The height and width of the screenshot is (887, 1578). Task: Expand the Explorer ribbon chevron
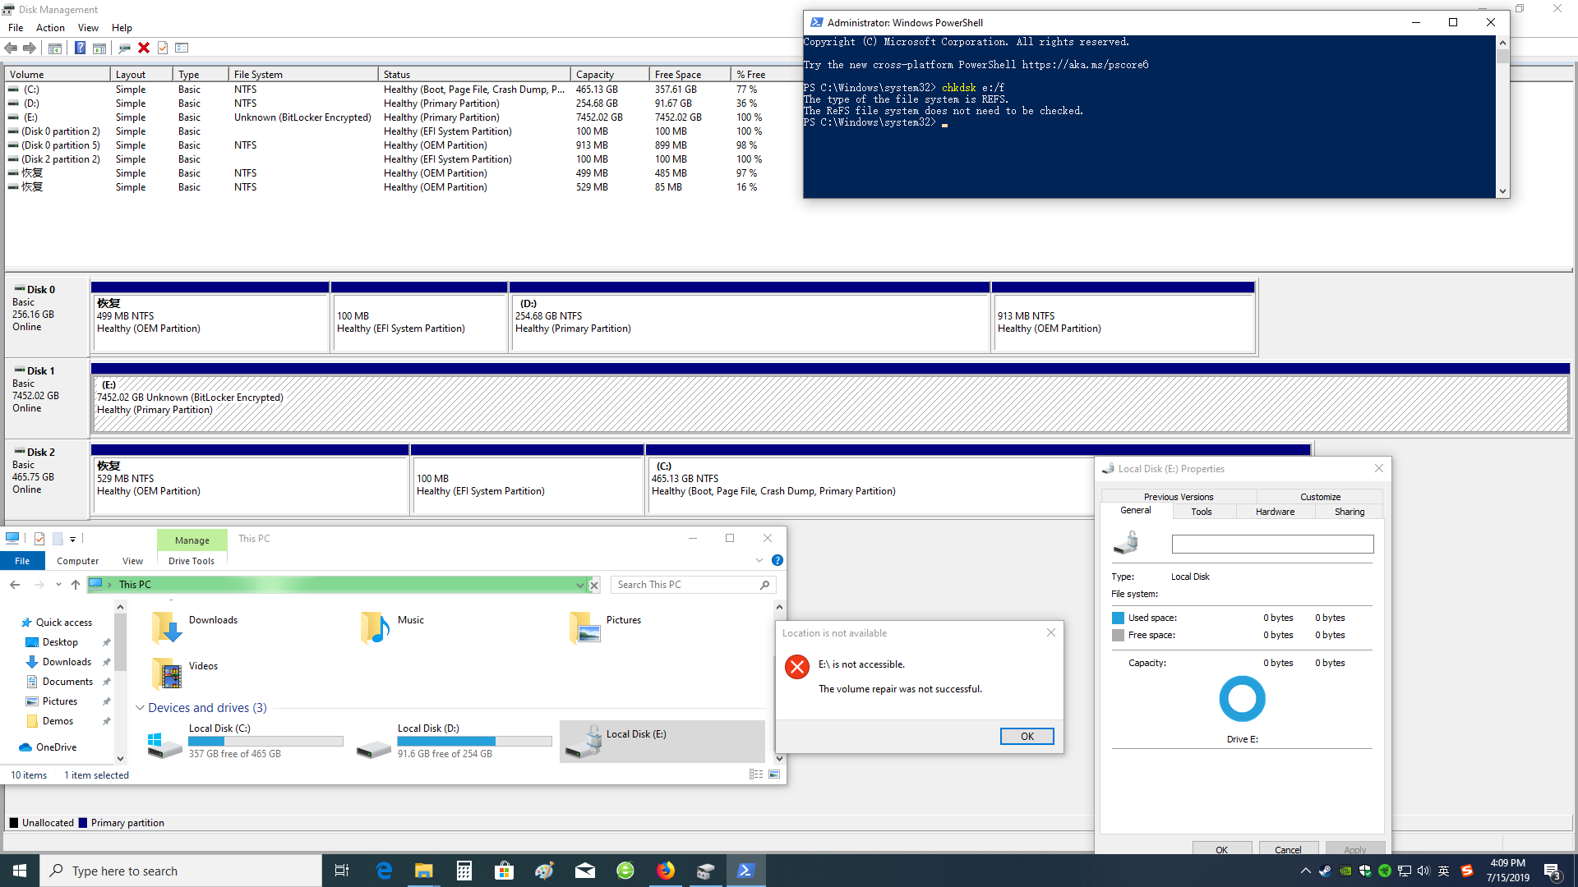(x=759, y=561)
